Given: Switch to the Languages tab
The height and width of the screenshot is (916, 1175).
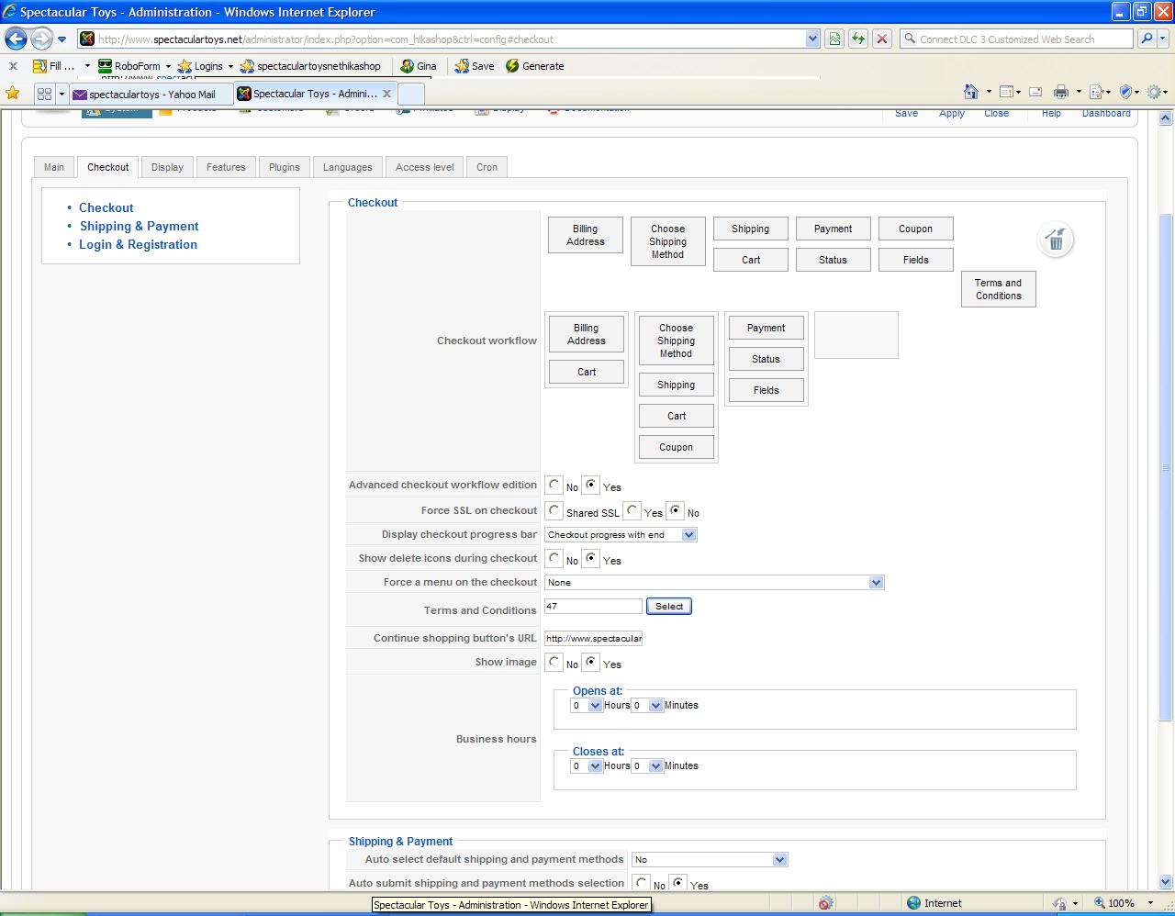Looking at the screenshot, I should click(348, 167).
